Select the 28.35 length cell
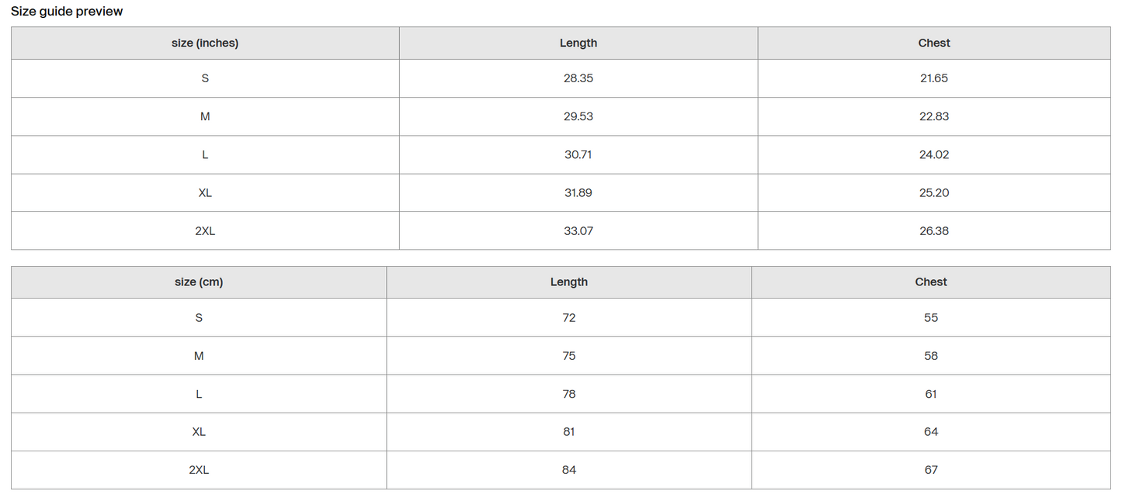 pos(578,78)
